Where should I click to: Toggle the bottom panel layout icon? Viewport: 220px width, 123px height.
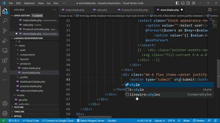[x=183, y=3]
